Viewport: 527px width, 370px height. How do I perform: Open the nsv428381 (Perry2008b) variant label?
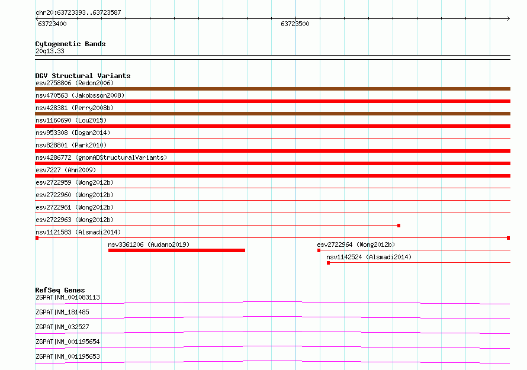click(75, 108)
